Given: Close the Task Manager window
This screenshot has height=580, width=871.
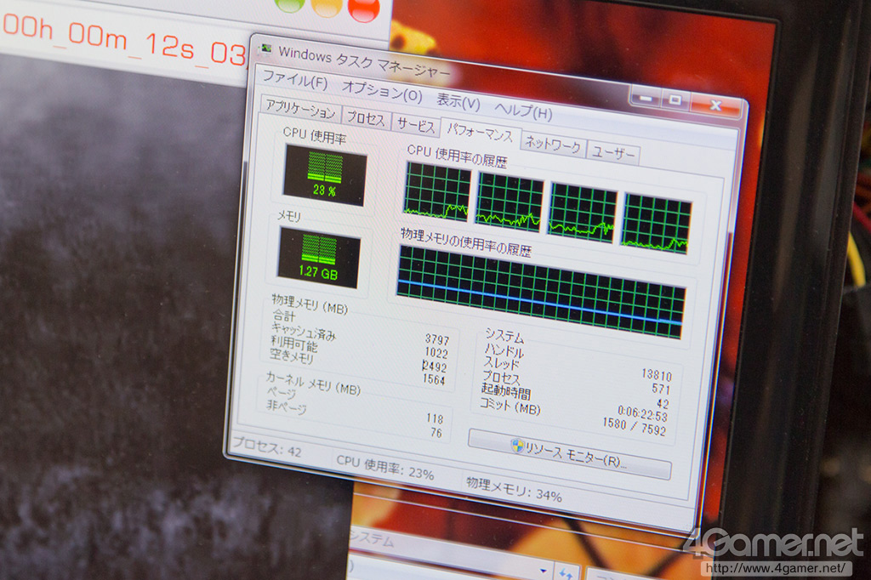Looking at the screenshot, I should tap(716, 105).
